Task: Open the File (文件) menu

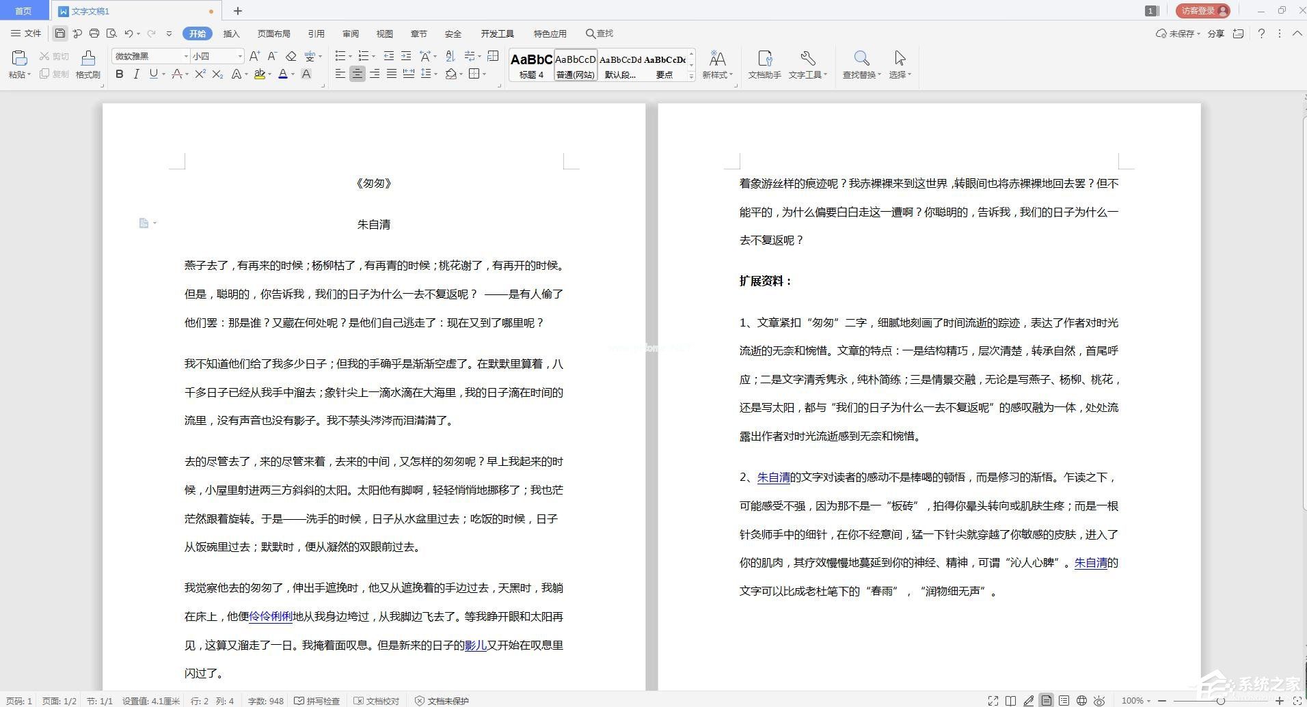Action: tap(26, 33)
